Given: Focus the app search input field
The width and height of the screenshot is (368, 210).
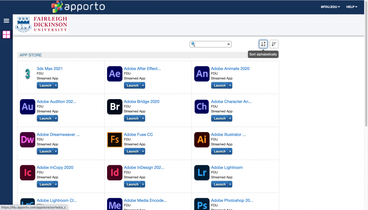Looking at the screenshot, I should coord(211,44).
